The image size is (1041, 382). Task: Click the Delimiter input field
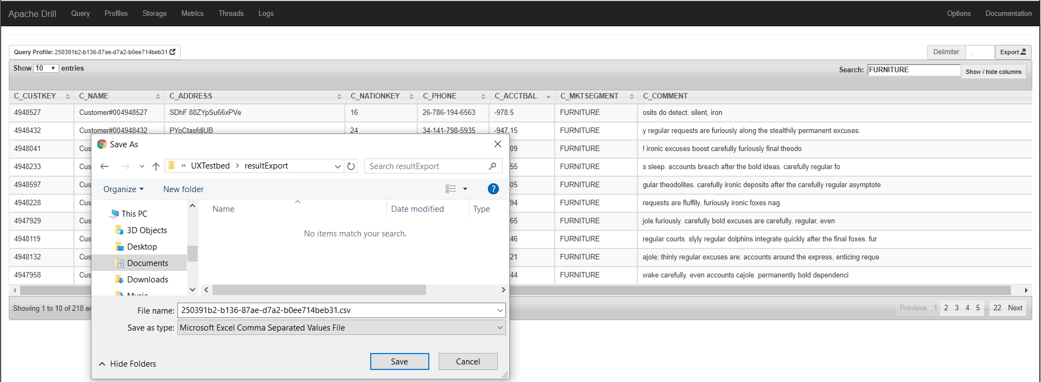click(x=980, y=52)
